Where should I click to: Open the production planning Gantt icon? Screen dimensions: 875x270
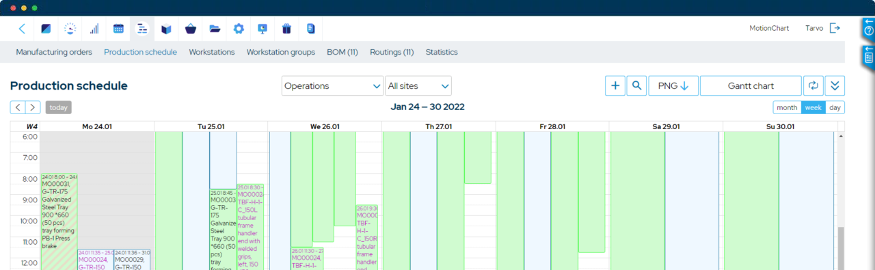pos(142,29)
